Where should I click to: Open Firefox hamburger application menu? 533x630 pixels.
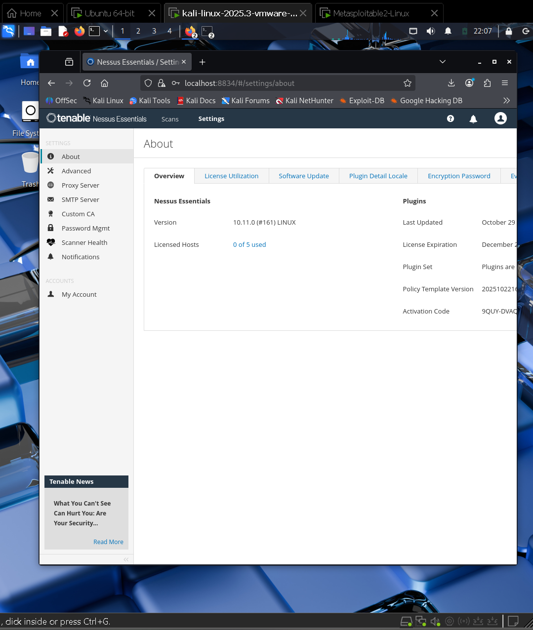tap(504, 83)
